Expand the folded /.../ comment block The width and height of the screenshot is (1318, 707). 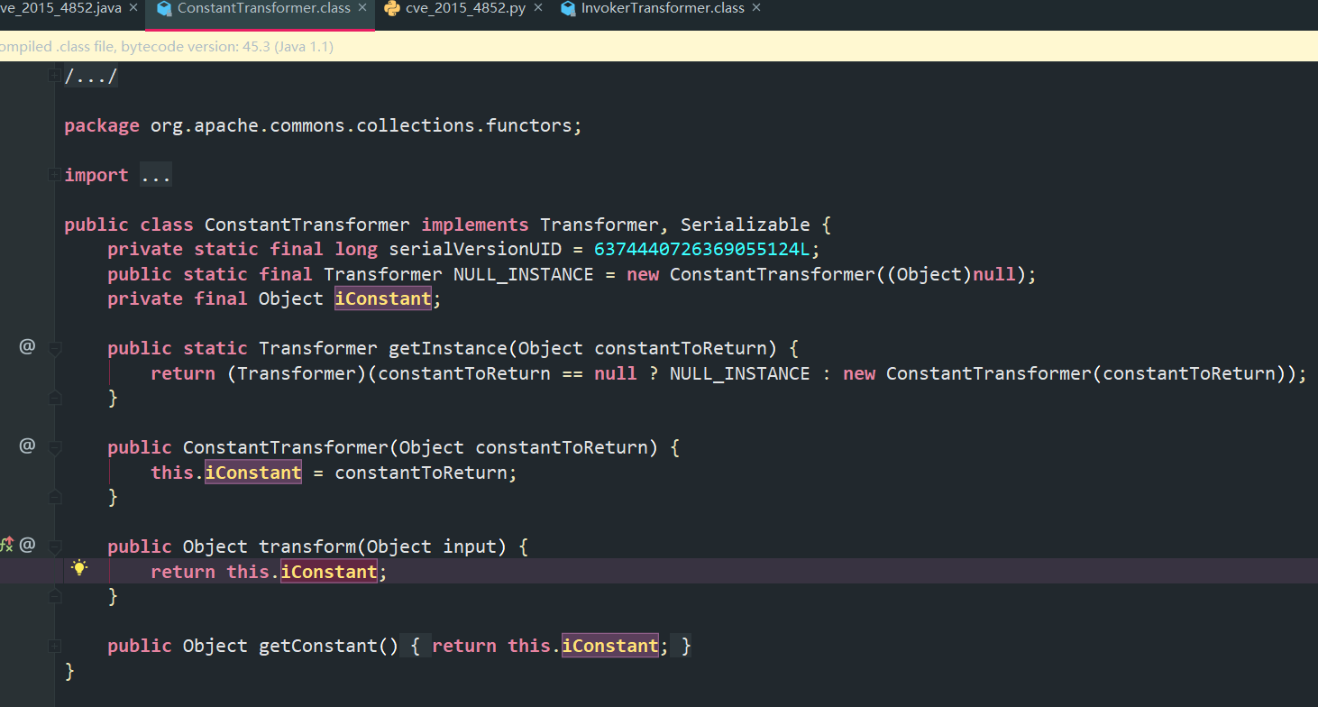[x=54, y=77]
